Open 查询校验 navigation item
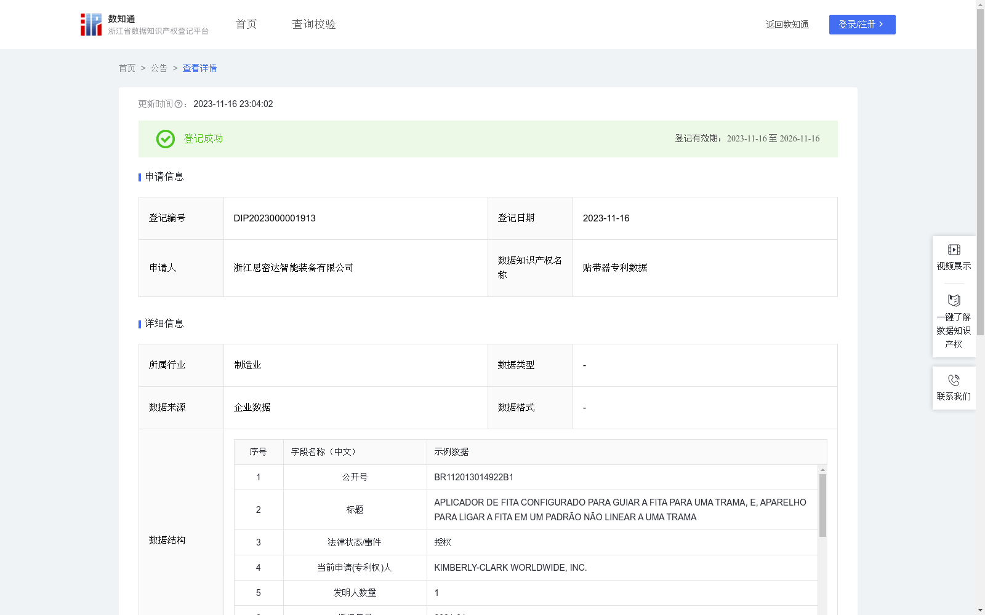This screenshot has width=985, height=615. tap(314, 24)
